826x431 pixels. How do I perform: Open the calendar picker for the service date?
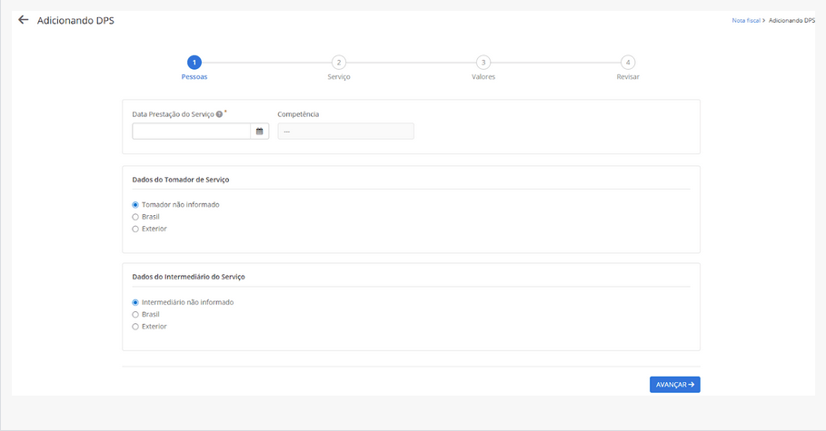coord(259,132)
